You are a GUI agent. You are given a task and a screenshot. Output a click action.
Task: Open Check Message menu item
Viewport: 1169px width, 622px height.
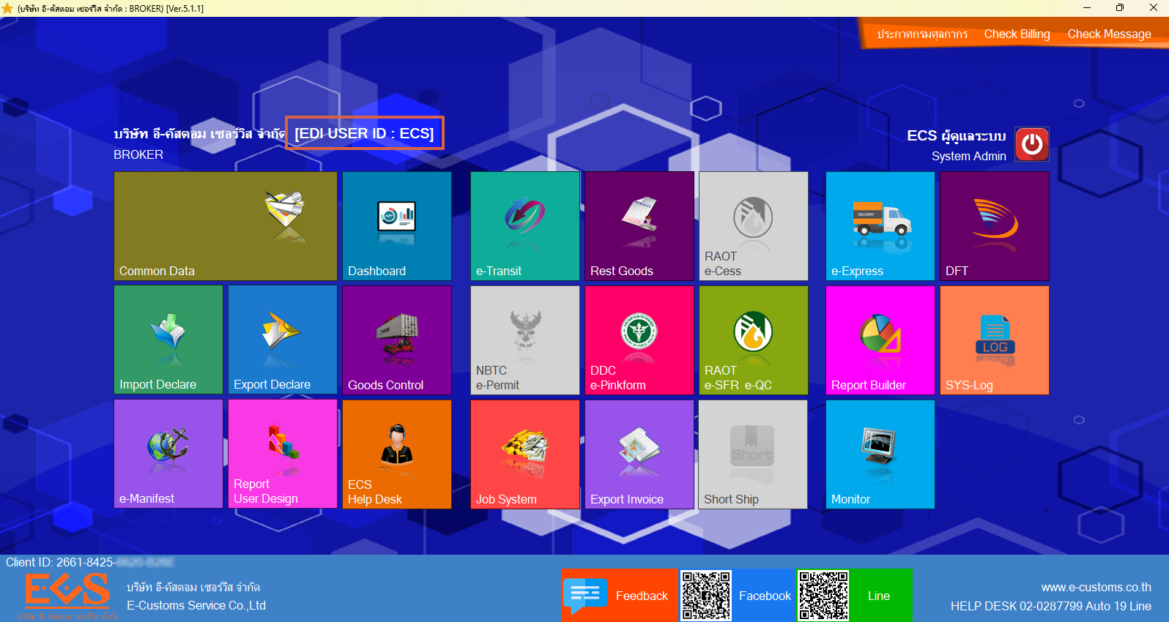[x=1109, y=34]
